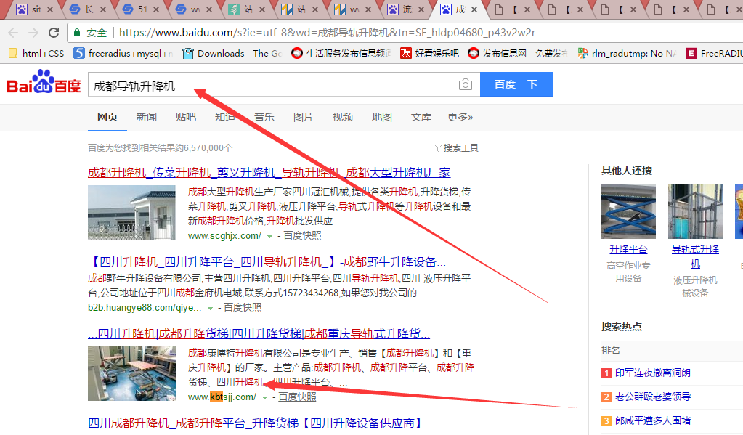
Task: Open hot topic 老公群殴老婆领导
Action: [x=652, y=397]
